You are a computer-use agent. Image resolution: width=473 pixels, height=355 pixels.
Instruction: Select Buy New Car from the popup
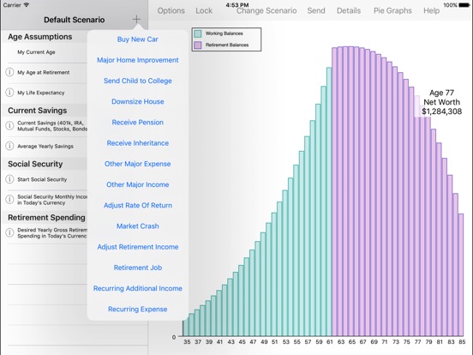(138, 39)
